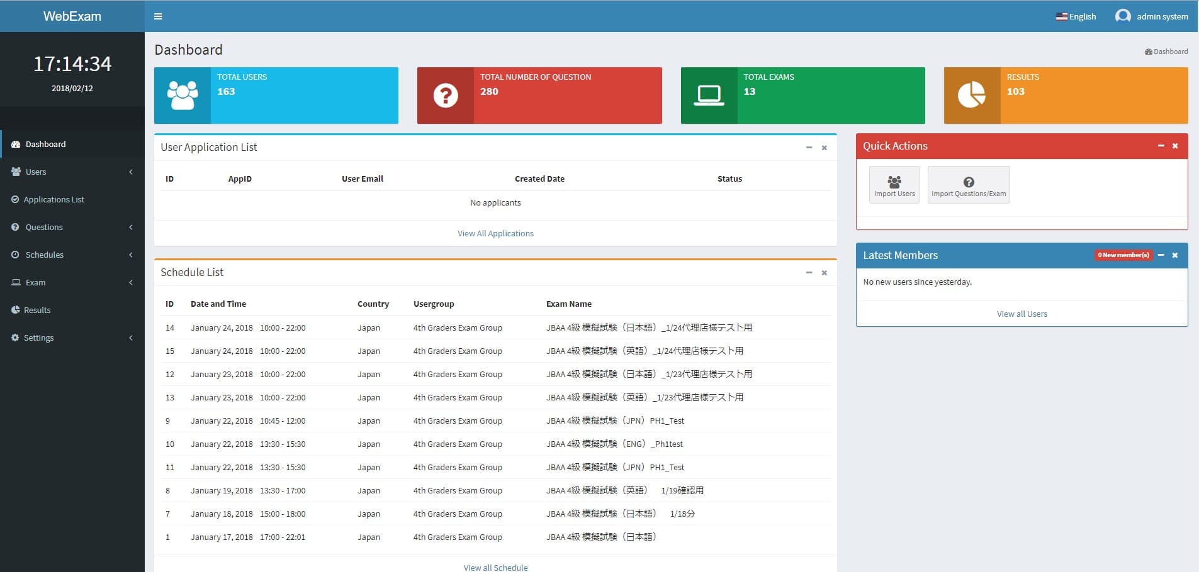The image size is (1199, 572).
Task: Click the WebExam logo link
Action: coord(72,16)
